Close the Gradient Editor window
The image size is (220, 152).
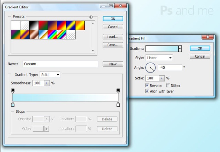121,6
